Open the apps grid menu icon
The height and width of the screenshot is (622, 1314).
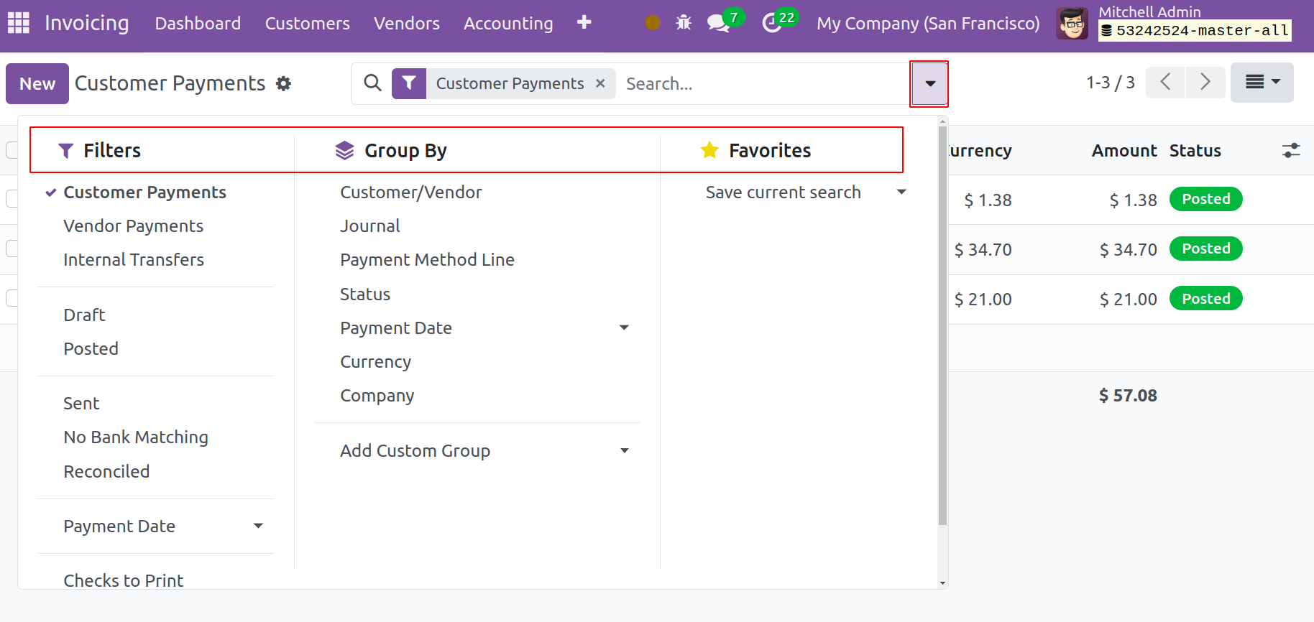pyautogui.click(x=19, y=23)
